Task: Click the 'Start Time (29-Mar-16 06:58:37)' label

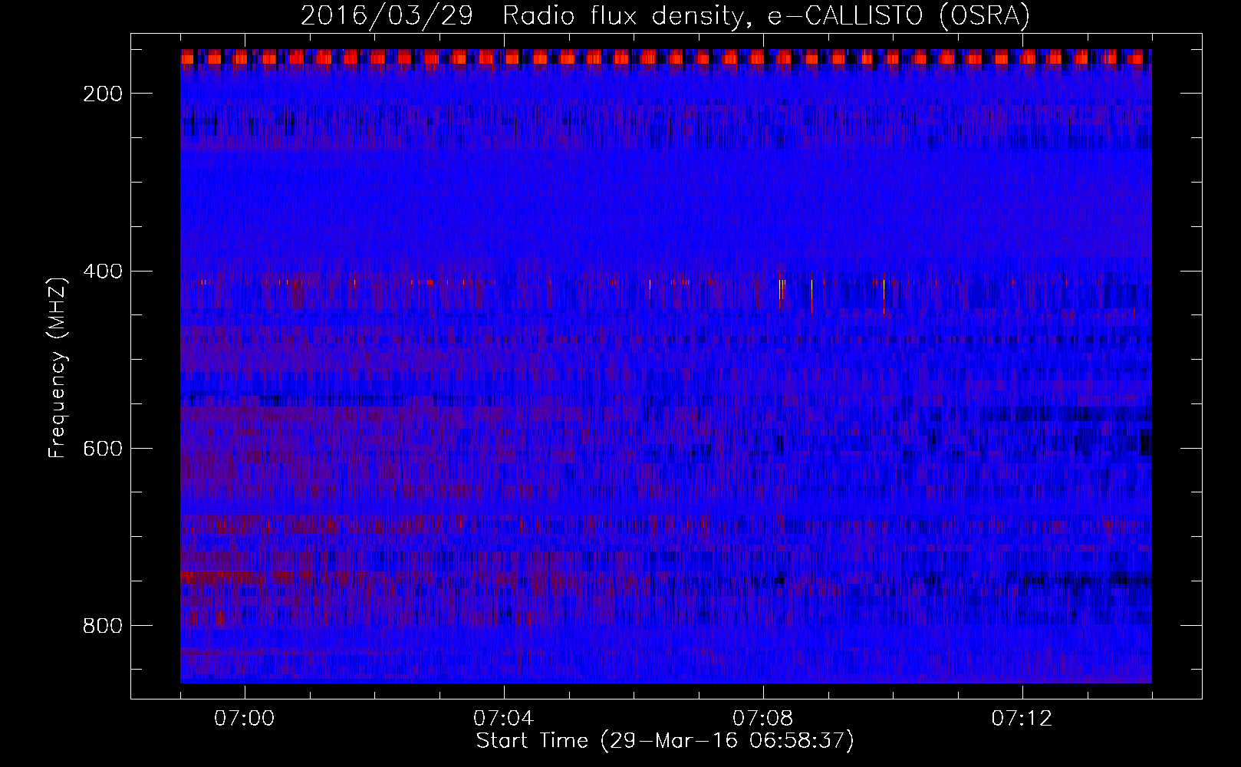Action: [665, 741]
